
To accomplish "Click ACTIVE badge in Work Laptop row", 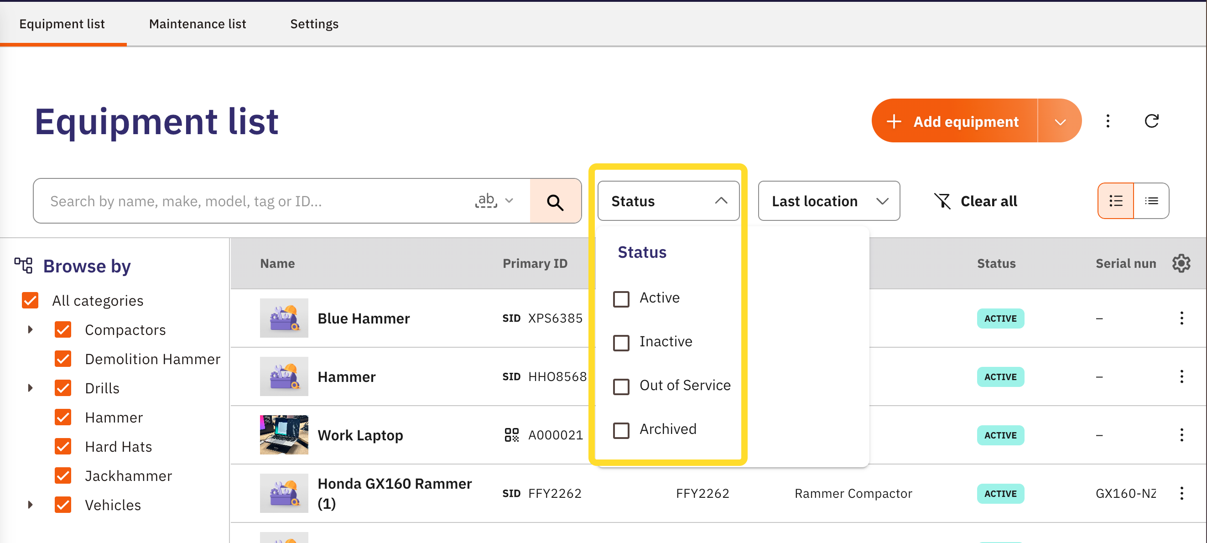I will tap(1000, 435).
